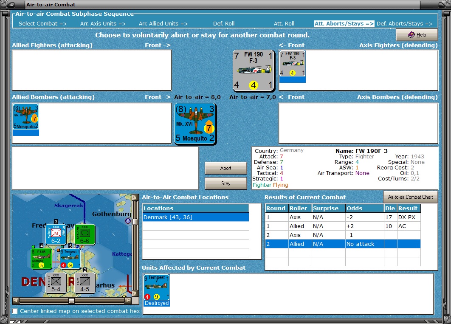
Task: Click the Gothenburg port anchor icon
Action: click(127, 221)
